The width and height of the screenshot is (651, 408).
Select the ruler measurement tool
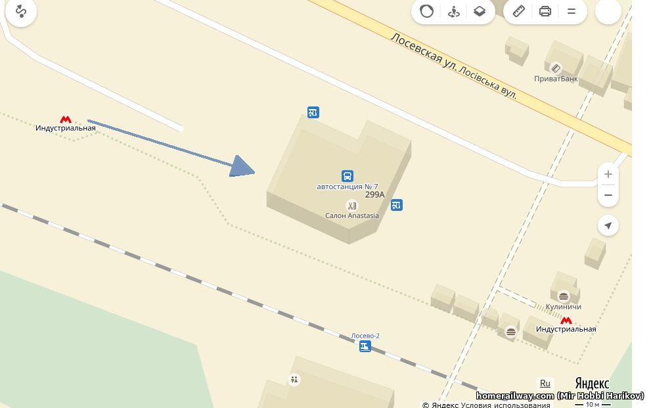click(x=519, y=11)
